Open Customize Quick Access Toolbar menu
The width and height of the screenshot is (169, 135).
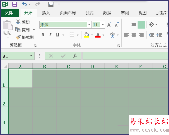coord(59,5)
